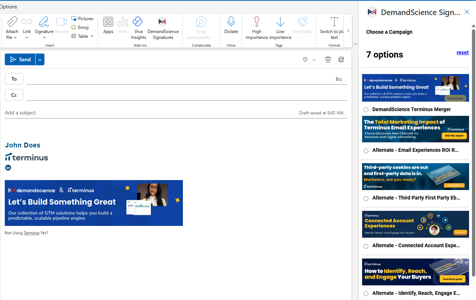
Task: Click the reset link in campaign panel
Action: pos(462,52)
